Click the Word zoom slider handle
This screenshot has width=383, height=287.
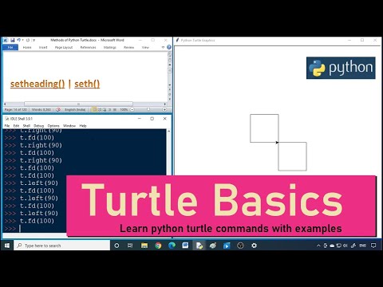point(148,109)
